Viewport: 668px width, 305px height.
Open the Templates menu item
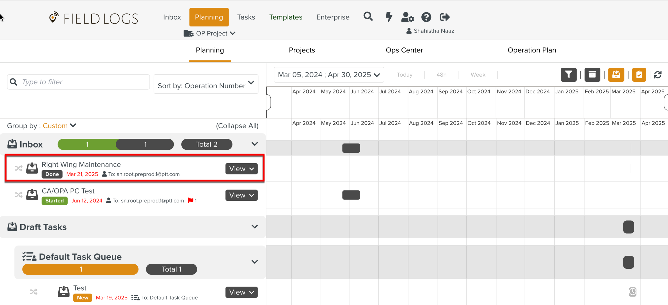[286, 17]
